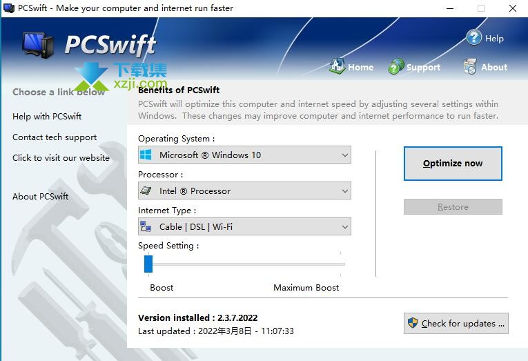Go to the Home label in header
Image resolution: width=528 pixels, height=361 pixels.
(x=361, y=67)
